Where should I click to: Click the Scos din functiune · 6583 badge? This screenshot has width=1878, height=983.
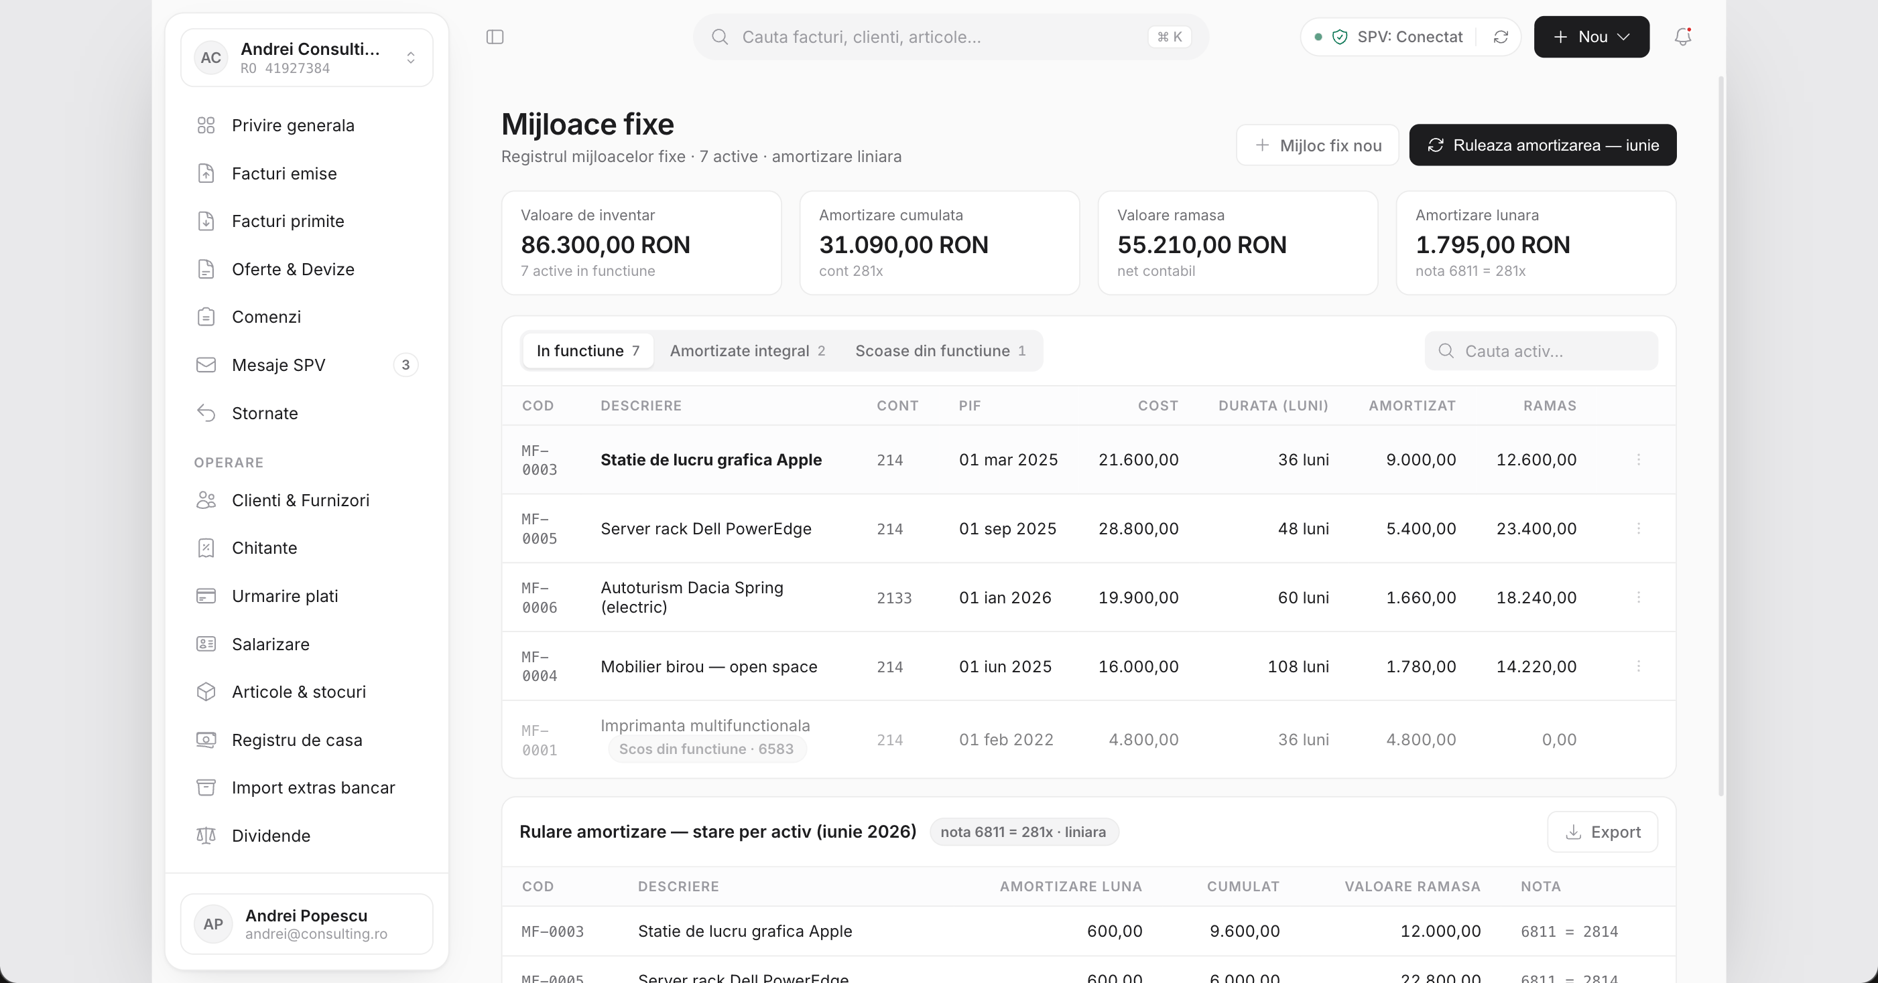point(706,749)
